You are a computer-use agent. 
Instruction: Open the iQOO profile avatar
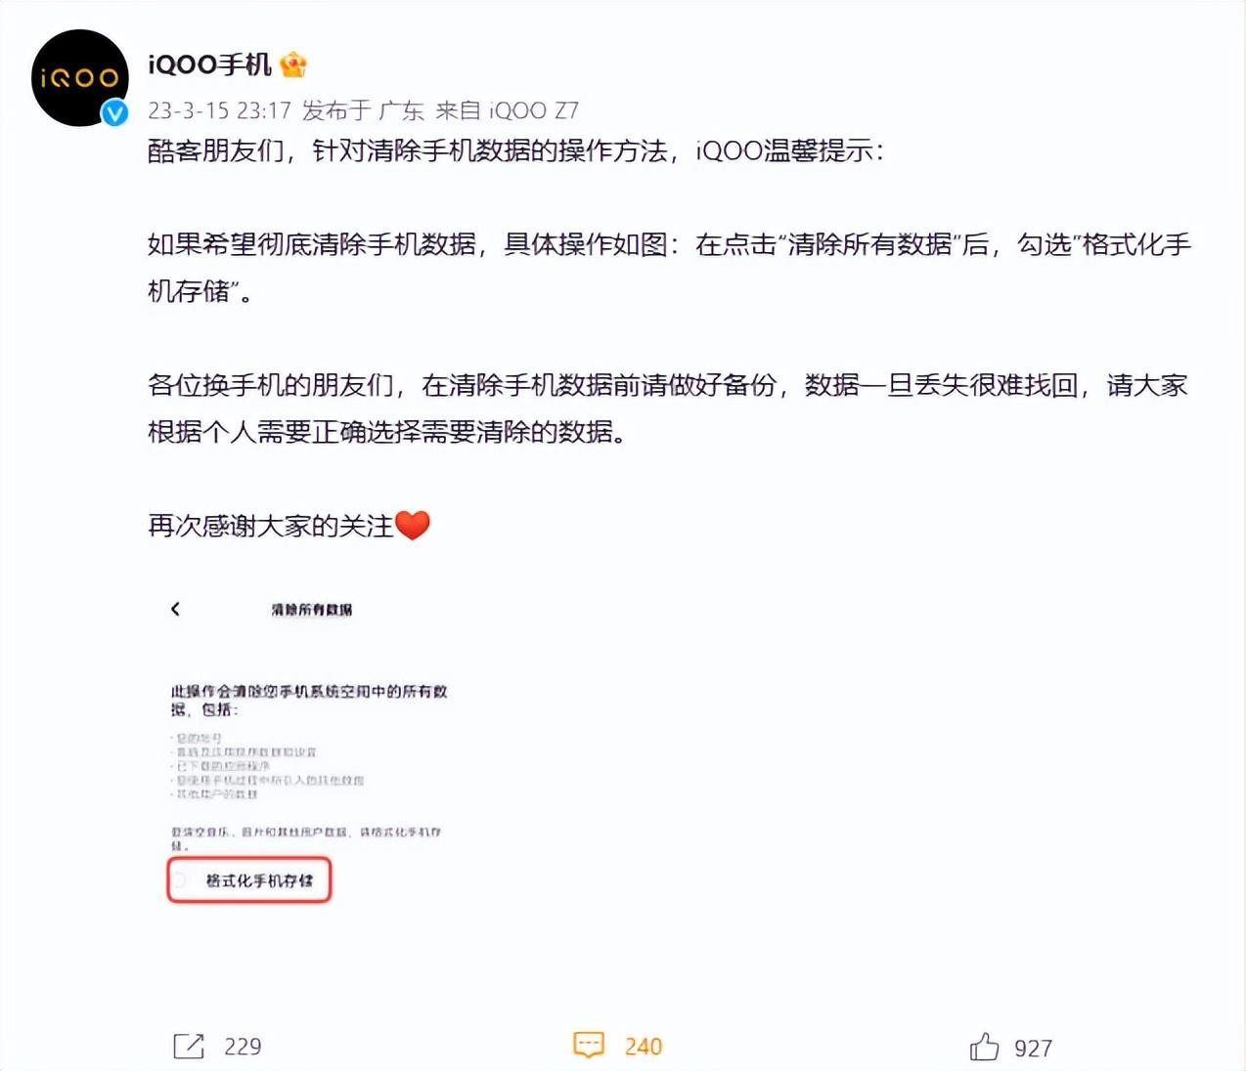point(80,78)
